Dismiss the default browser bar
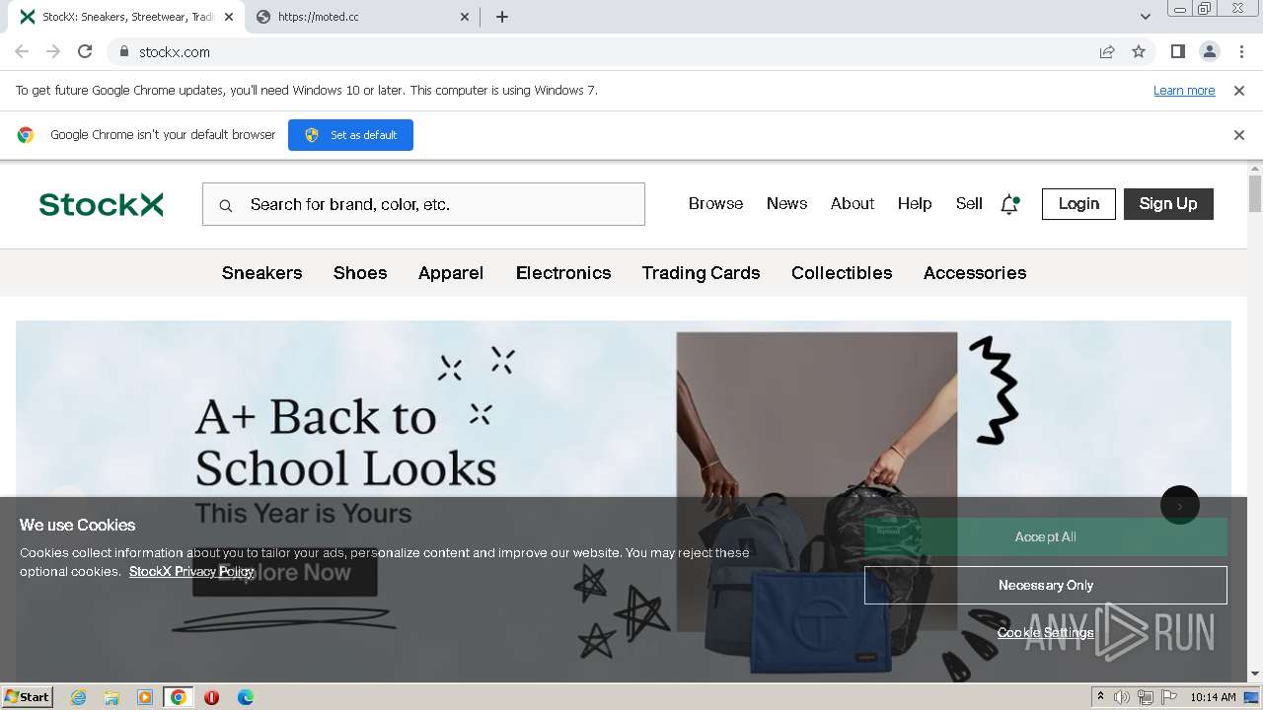This screenshot has width=1263, height=710. point(1239,135)
